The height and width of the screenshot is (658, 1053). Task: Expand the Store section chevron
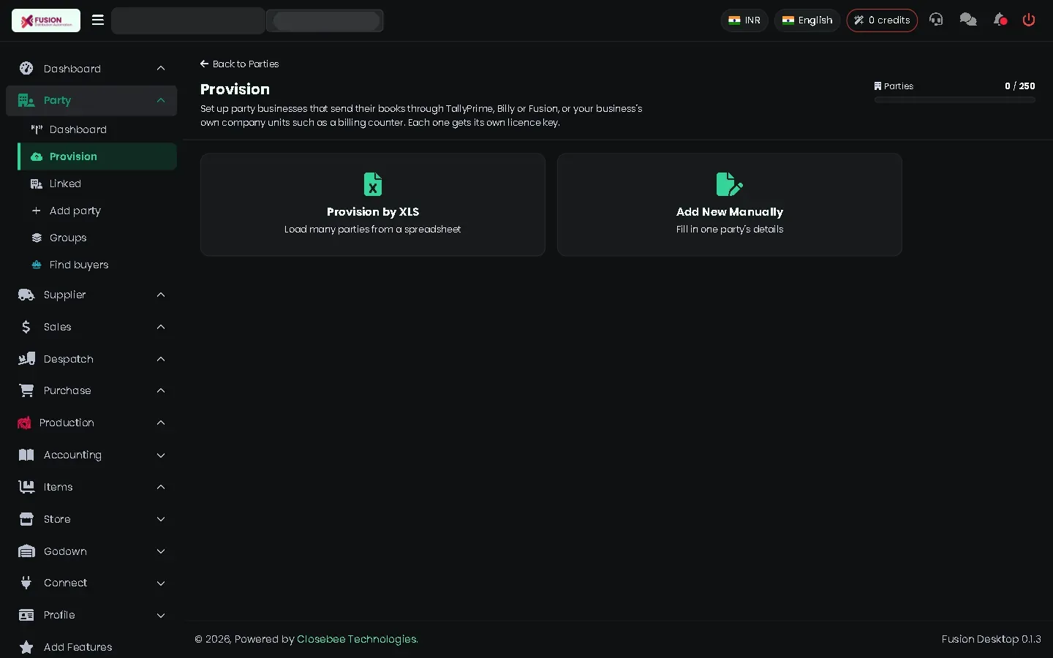(x=161, y=519)
